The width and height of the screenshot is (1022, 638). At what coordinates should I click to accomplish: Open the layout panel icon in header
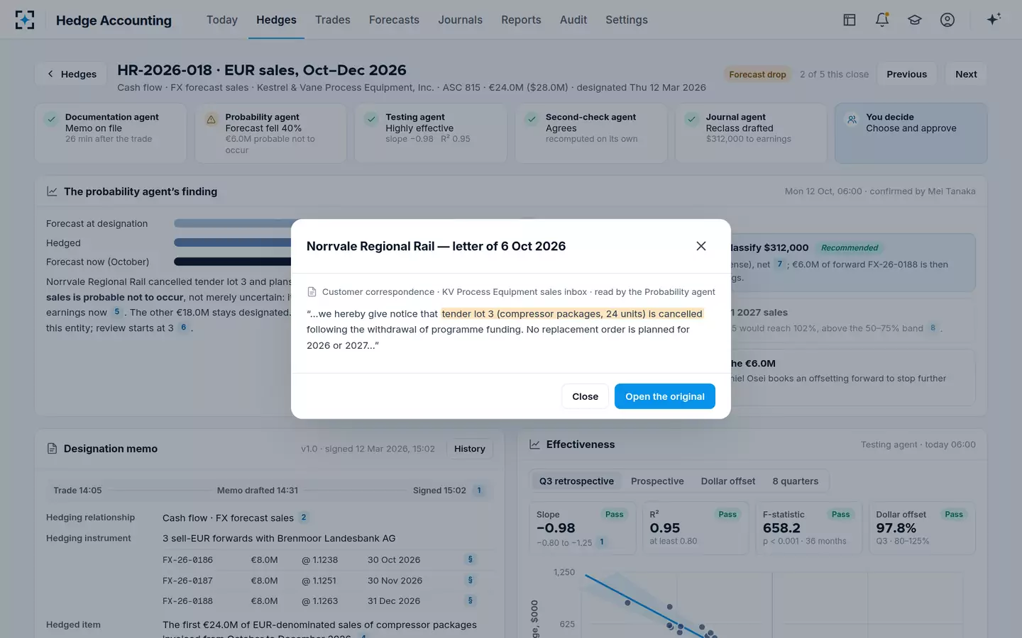tap(850, 20)
